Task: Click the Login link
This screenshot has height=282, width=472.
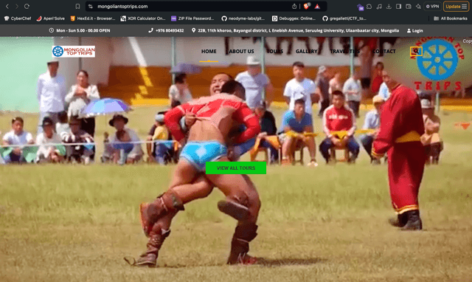Action: pos(414,30)
